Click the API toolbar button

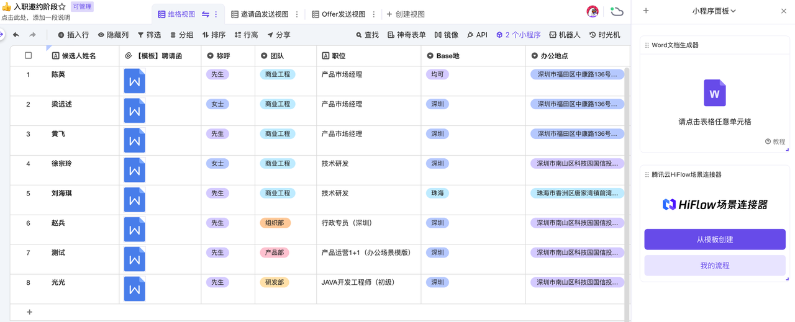477,35
